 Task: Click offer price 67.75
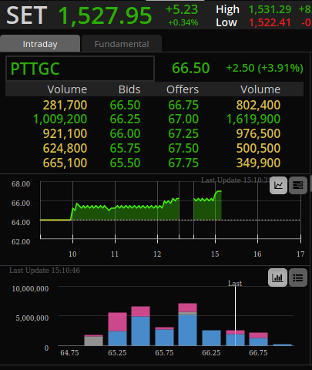point(183,163)
